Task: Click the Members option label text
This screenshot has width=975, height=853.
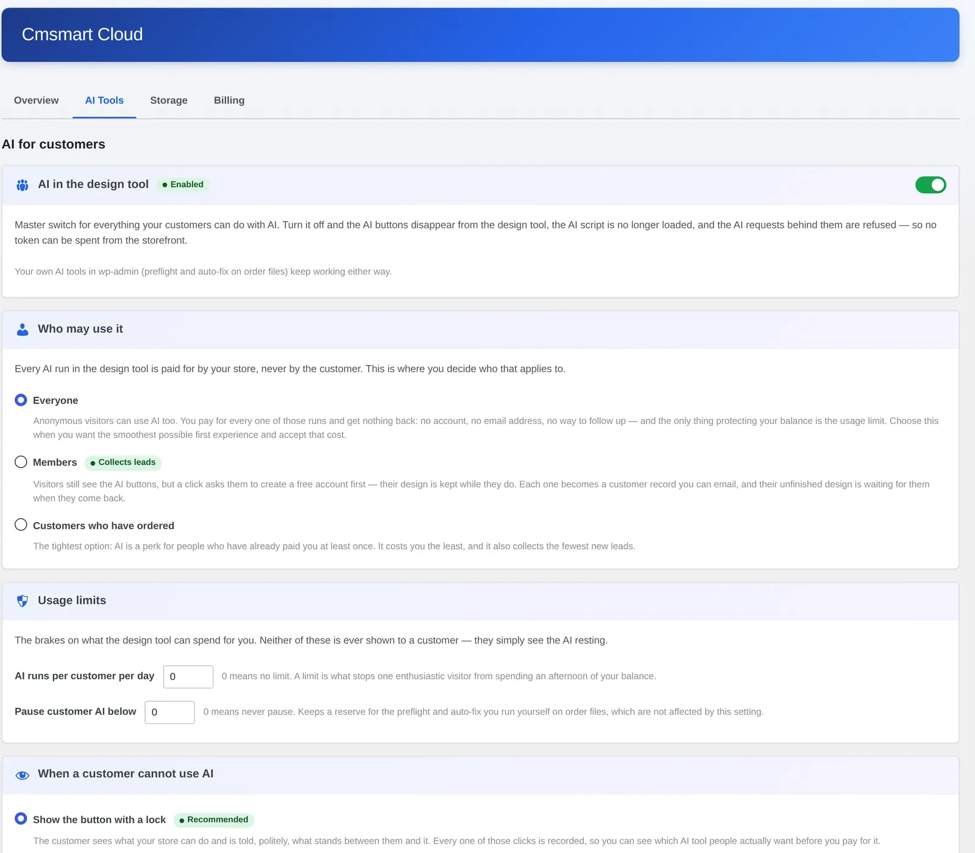Action: 55,462
